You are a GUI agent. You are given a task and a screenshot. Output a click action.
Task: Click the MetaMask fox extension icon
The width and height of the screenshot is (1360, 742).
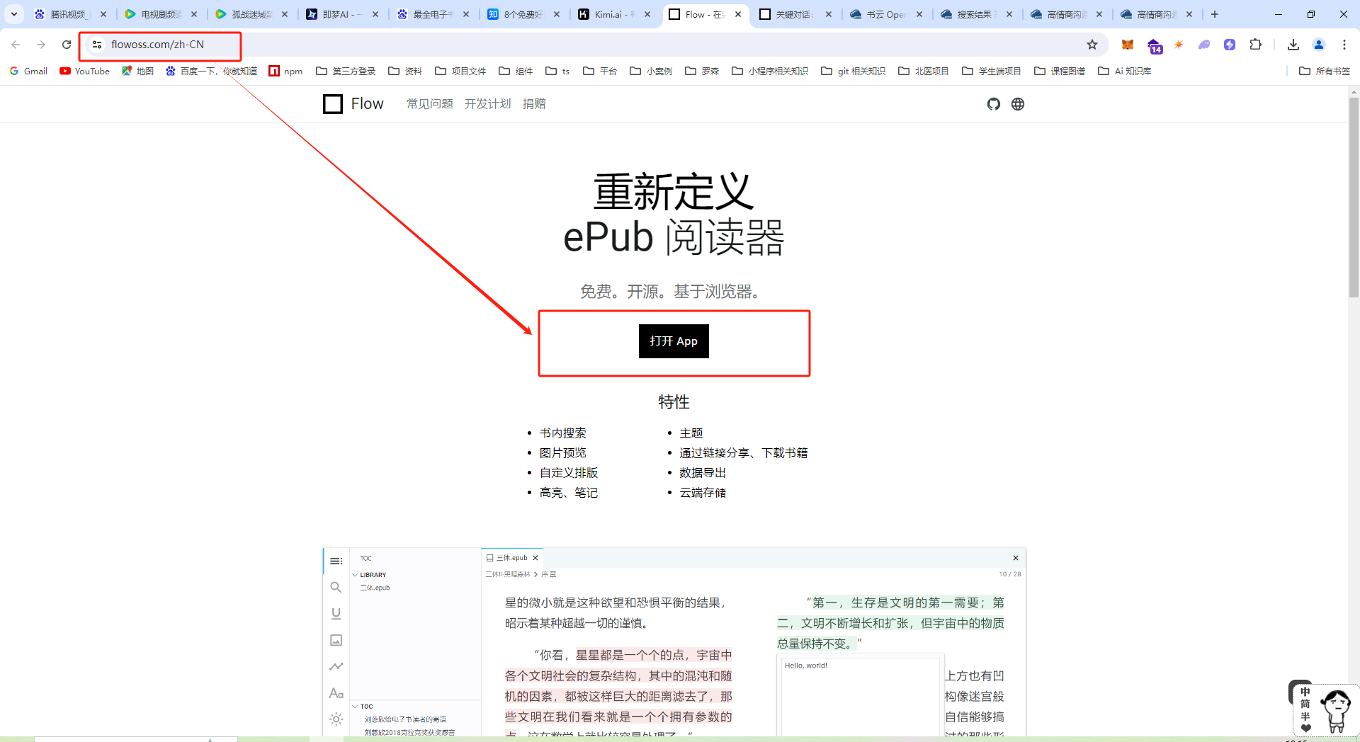(x=1128, y=45)
